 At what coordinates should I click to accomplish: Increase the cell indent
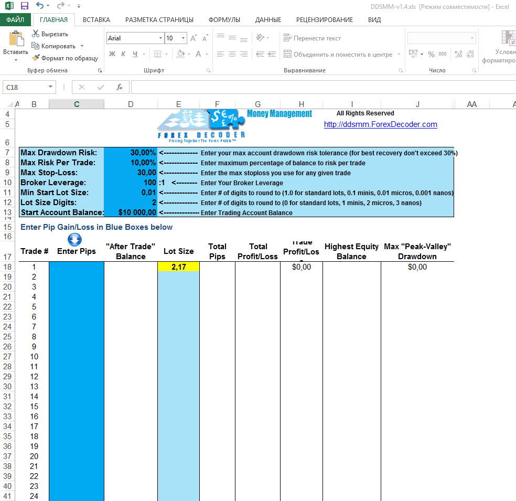[272, 54]
